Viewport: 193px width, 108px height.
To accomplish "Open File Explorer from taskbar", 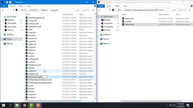I will [x=17, y=105].
